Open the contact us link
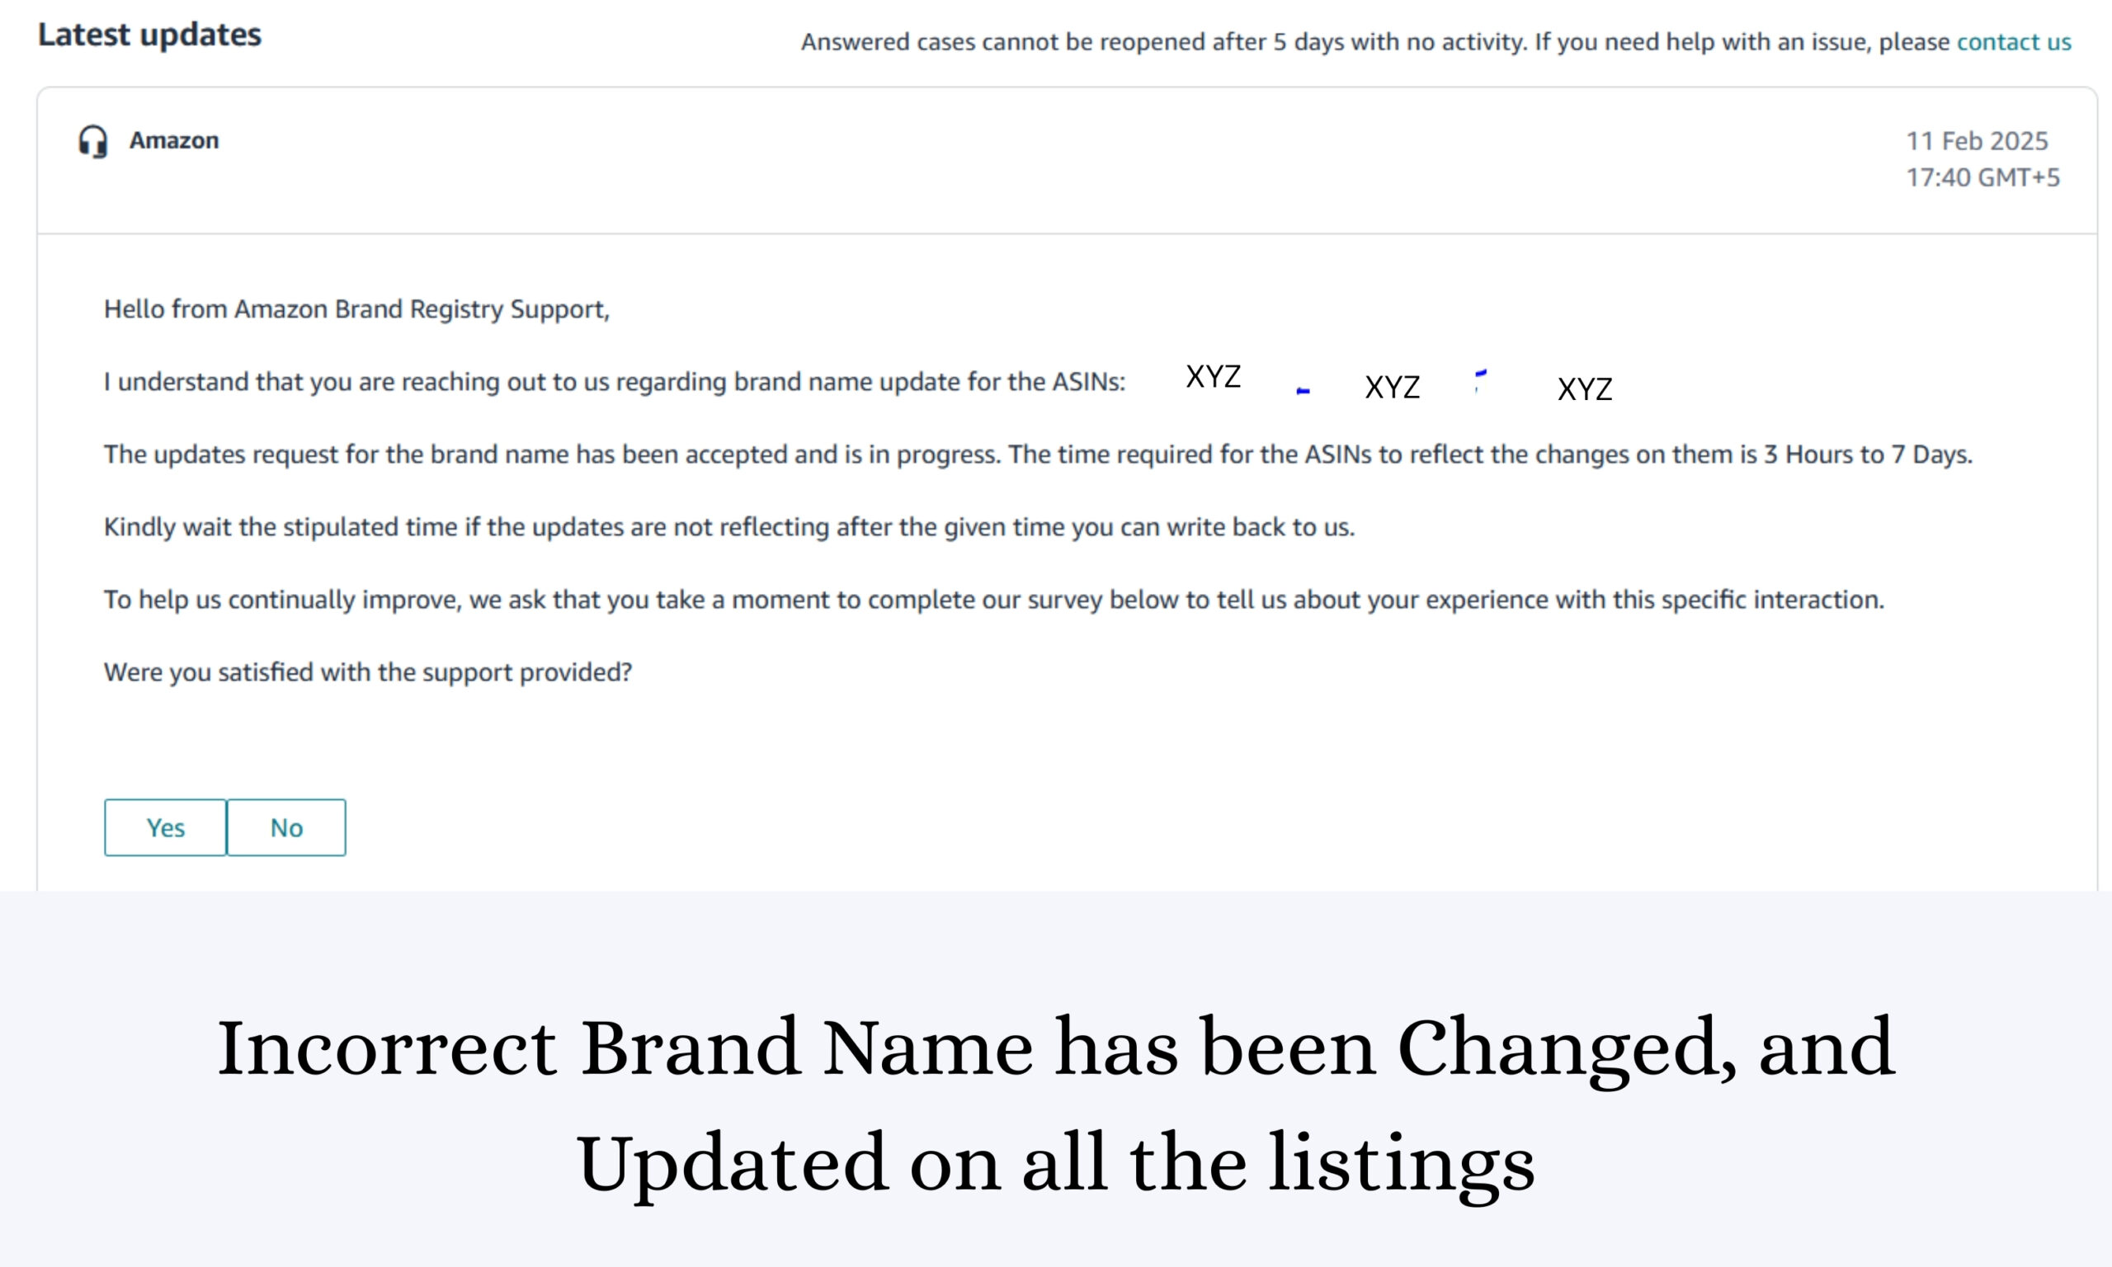 2013,42
